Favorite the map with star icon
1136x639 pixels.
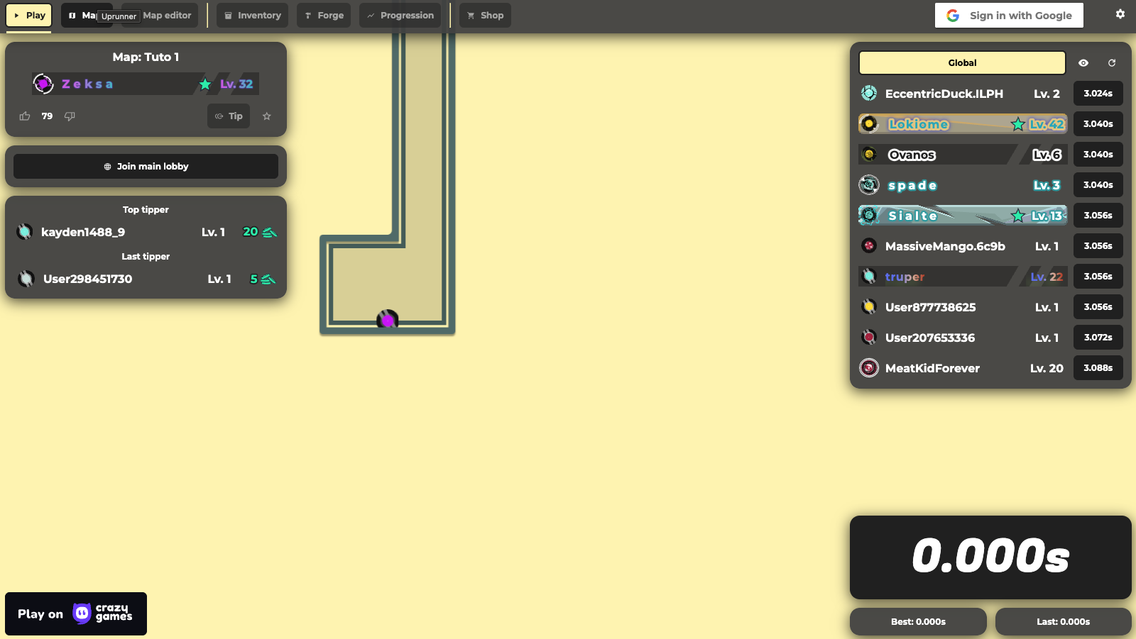(x=267, y=116)
